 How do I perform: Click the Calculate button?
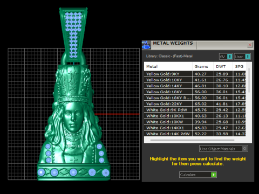point(198,175)
